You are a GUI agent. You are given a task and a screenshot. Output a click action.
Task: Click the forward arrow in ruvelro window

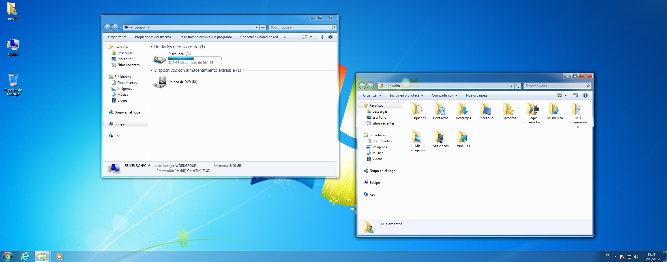pos(370,86)
